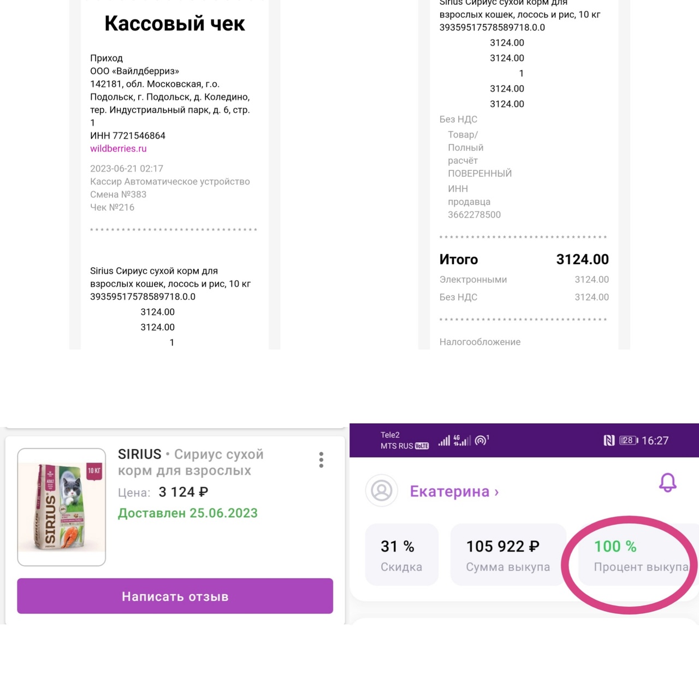699x699 pixels.
Task: Open the wildberries.ru link on the receipt
Action: coord(119,149)
